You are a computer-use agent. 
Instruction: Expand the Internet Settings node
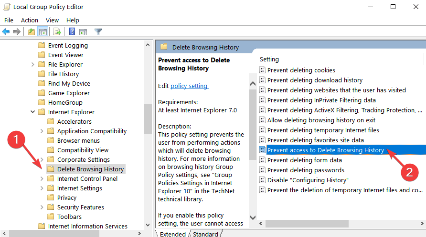[x=42, y=188]
